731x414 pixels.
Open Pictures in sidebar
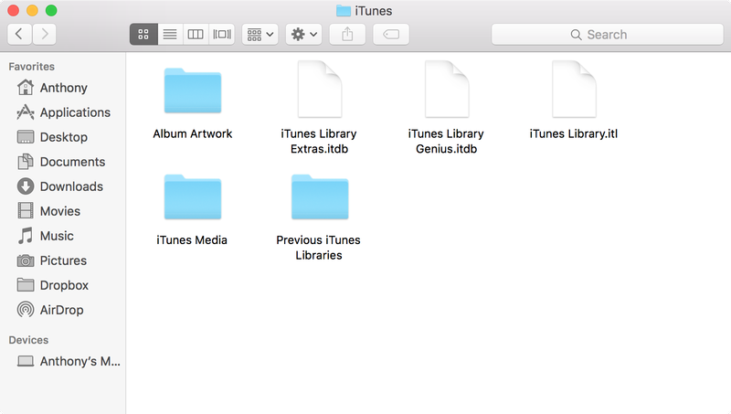63,260
